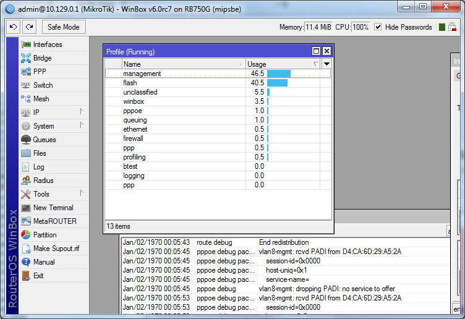Select the btest row in Profile
465x319 pixels.
[218, 166]
